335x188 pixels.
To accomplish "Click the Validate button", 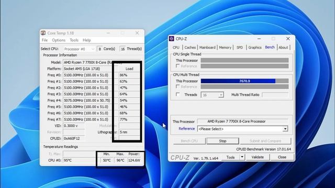I will click(x=258, y=157).
